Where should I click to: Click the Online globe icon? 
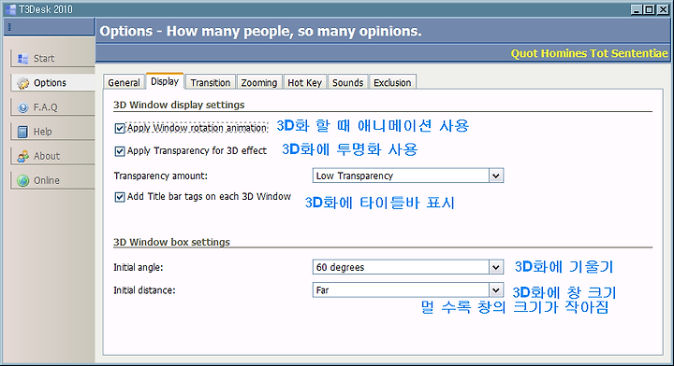tap(22, 180)
